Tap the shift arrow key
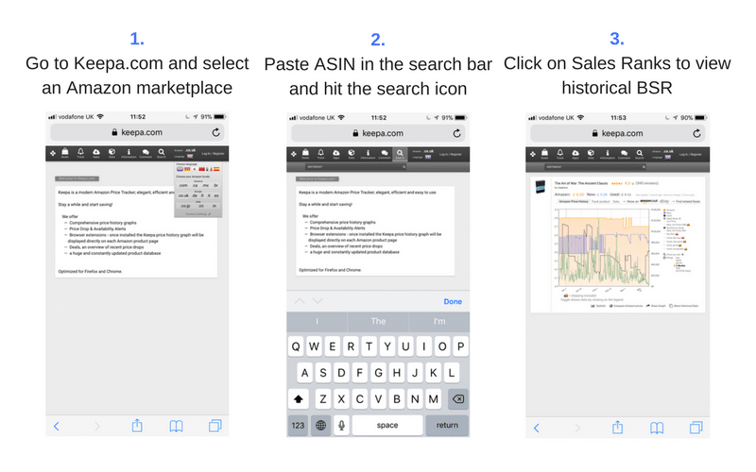Viewport: 756px width, 472px height. point(299,398)
